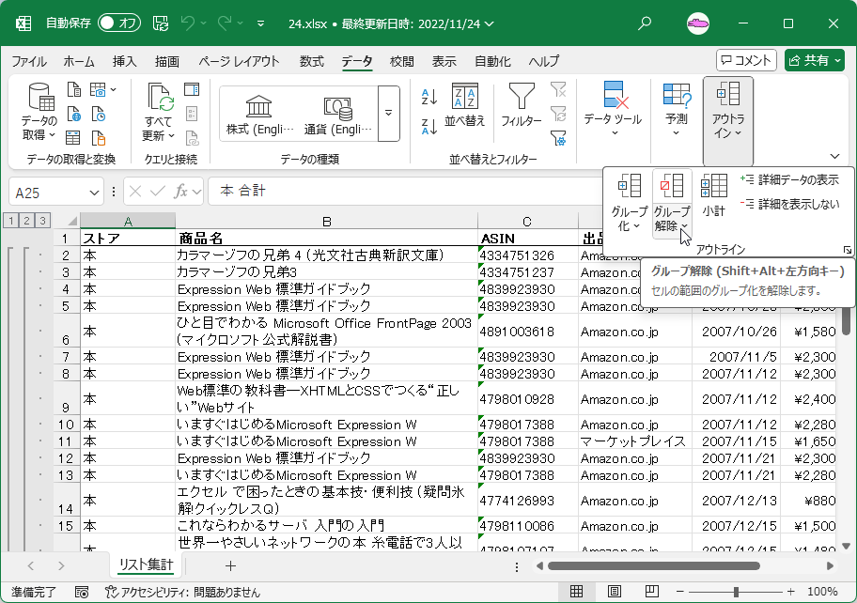
Task: Toggle the 自動保存 switch
Action: [x=119, y=23]
